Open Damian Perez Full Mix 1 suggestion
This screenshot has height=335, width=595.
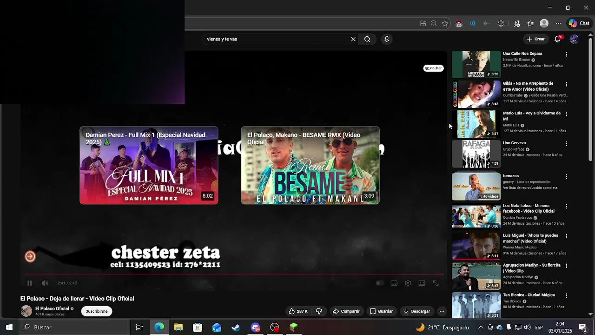coord(149,165)
